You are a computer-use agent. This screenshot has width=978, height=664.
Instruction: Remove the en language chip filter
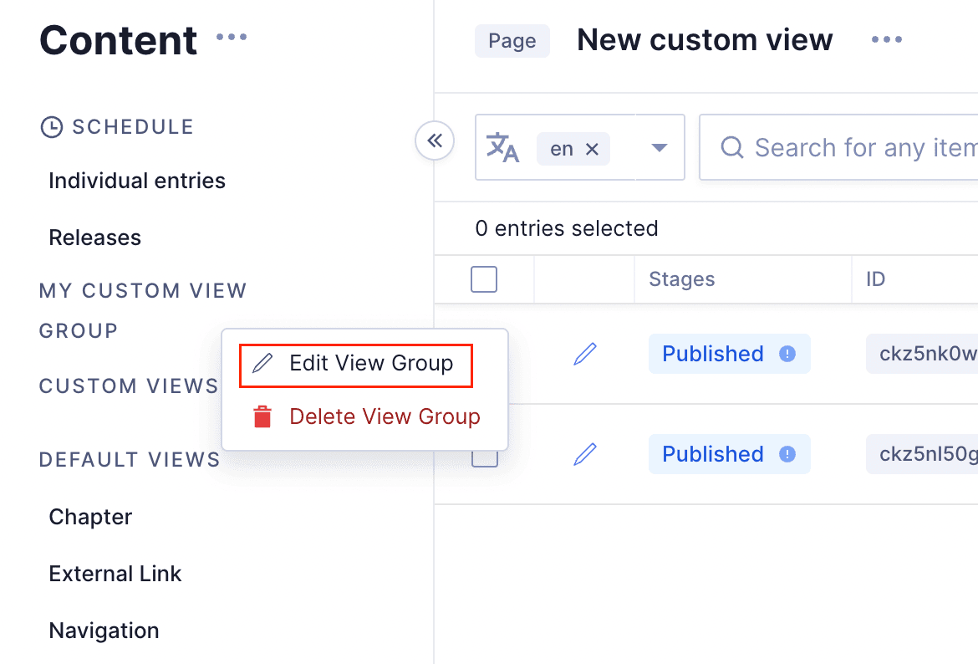[x=592, y=147]
